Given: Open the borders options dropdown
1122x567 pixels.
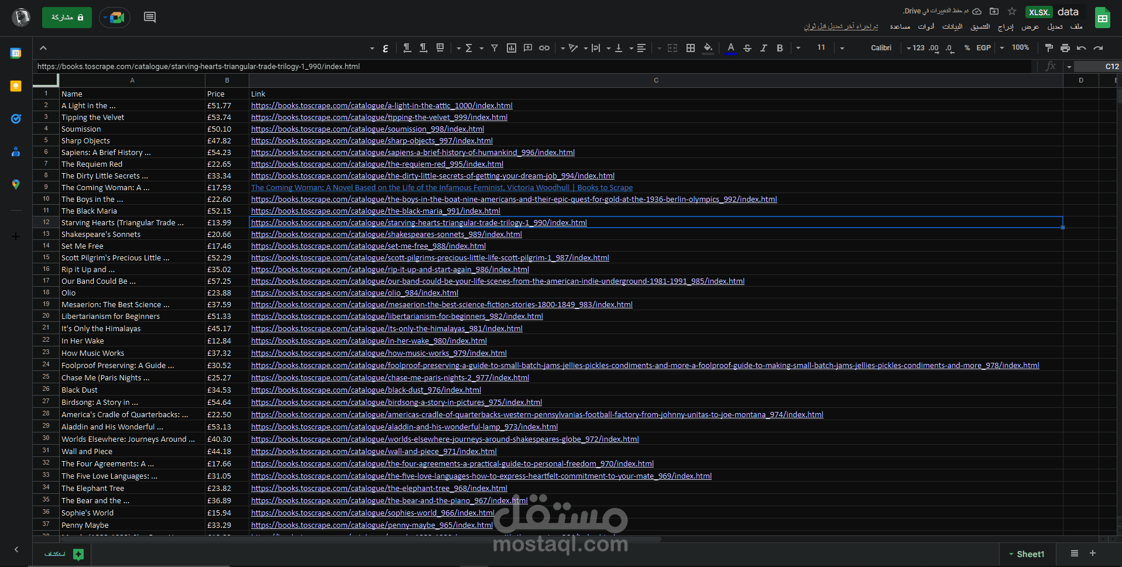Looking at the screenshot, I should pyautogui.click(x=691, y=48).
